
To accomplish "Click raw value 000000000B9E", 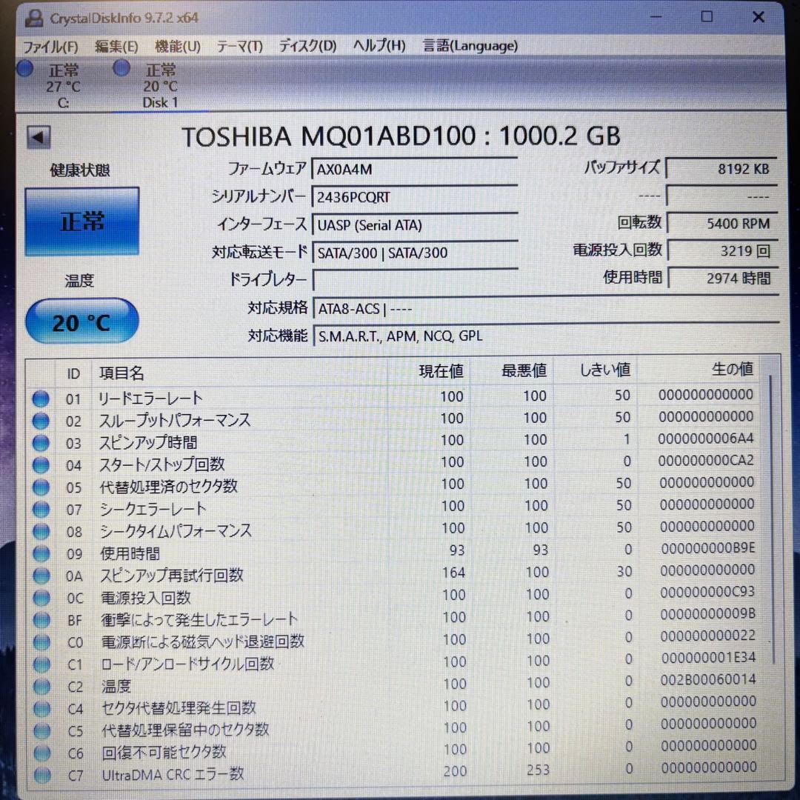I will coord(708,548).
